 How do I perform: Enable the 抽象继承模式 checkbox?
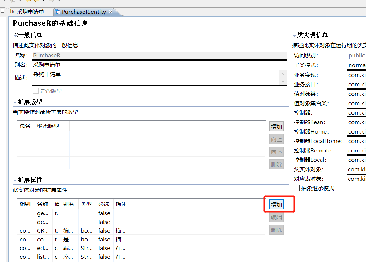[x=297, y=188]
